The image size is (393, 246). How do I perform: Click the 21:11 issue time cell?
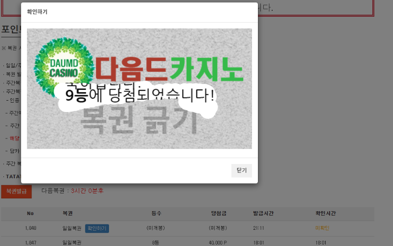(258, 228)
